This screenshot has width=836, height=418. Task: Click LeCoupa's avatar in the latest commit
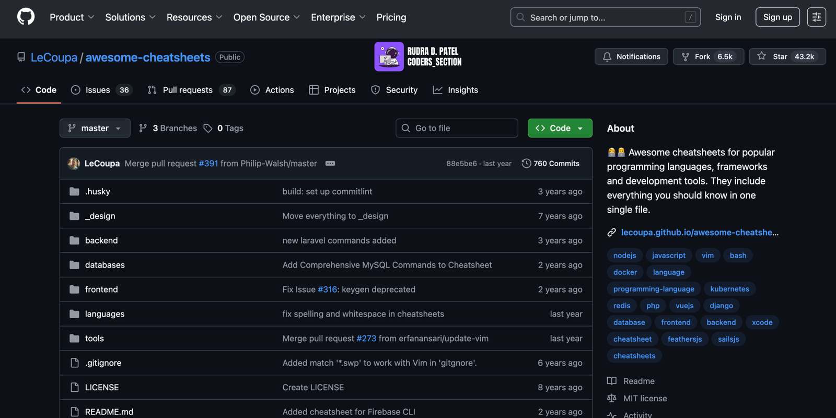74,164
